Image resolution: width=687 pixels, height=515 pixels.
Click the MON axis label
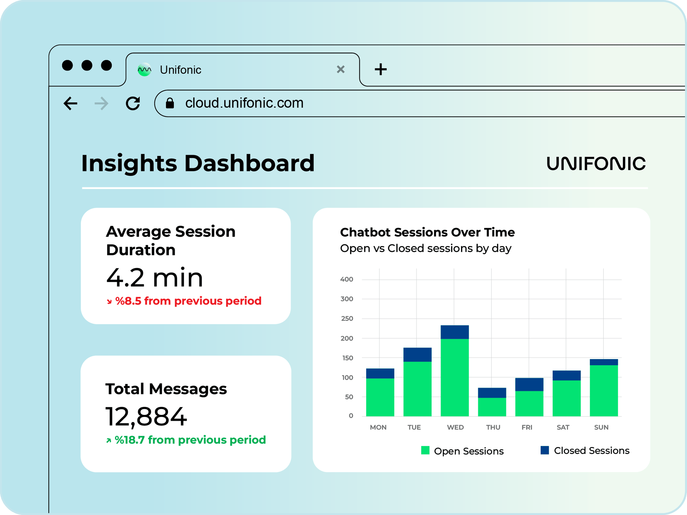[x=378, y=427]
